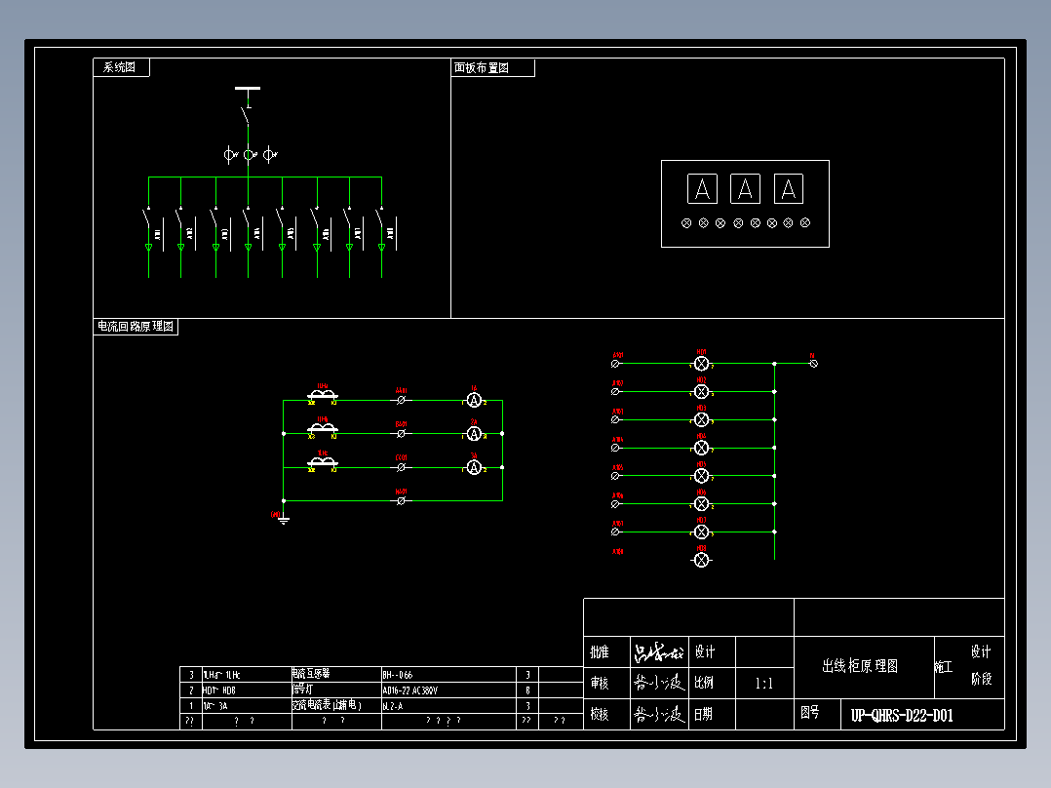Screen dimensions: 1051x788
Task: Select the leftmost feeder breaker in system diagram
Action: pos(147,218)
